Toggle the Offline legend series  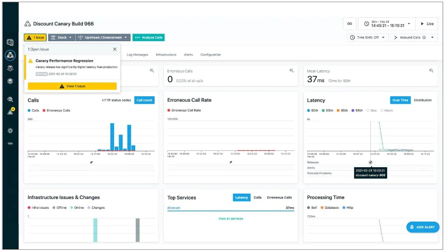pyautogui.click(x=59, y=208)
